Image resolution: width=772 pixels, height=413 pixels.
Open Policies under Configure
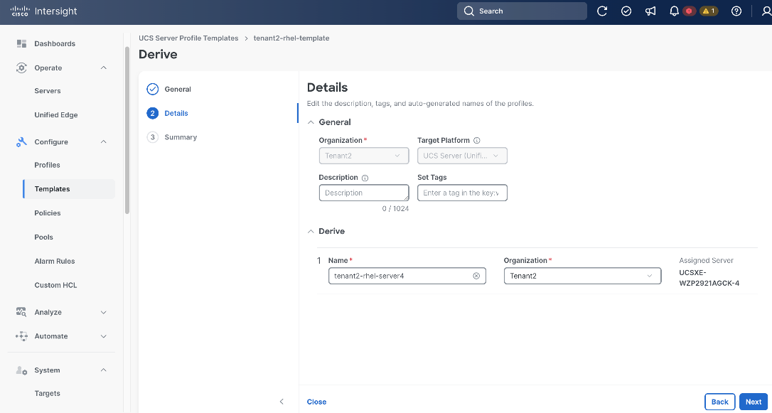pyautogui.click(x=48, y=213)
